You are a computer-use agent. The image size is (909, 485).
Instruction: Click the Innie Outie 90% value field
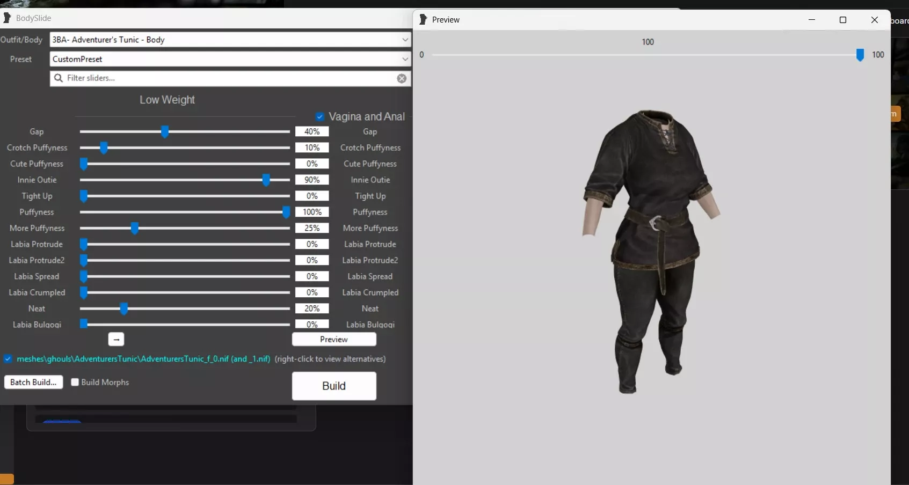[312, 180]
